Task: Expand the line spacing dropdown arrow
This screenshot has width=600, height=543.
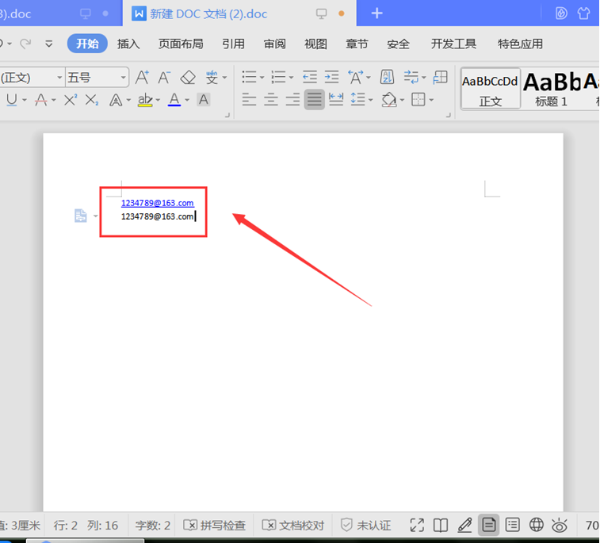Action: tap(370, 100)
